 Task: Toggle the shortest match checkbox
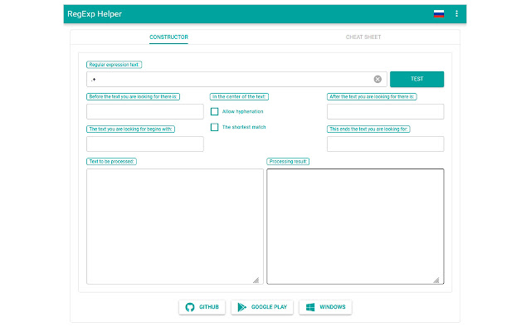click(x=214, y=127)
